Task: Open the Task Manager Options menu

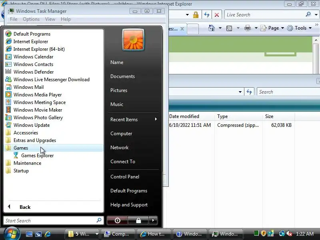Action: pyautogui.click(x=31, y=19)
